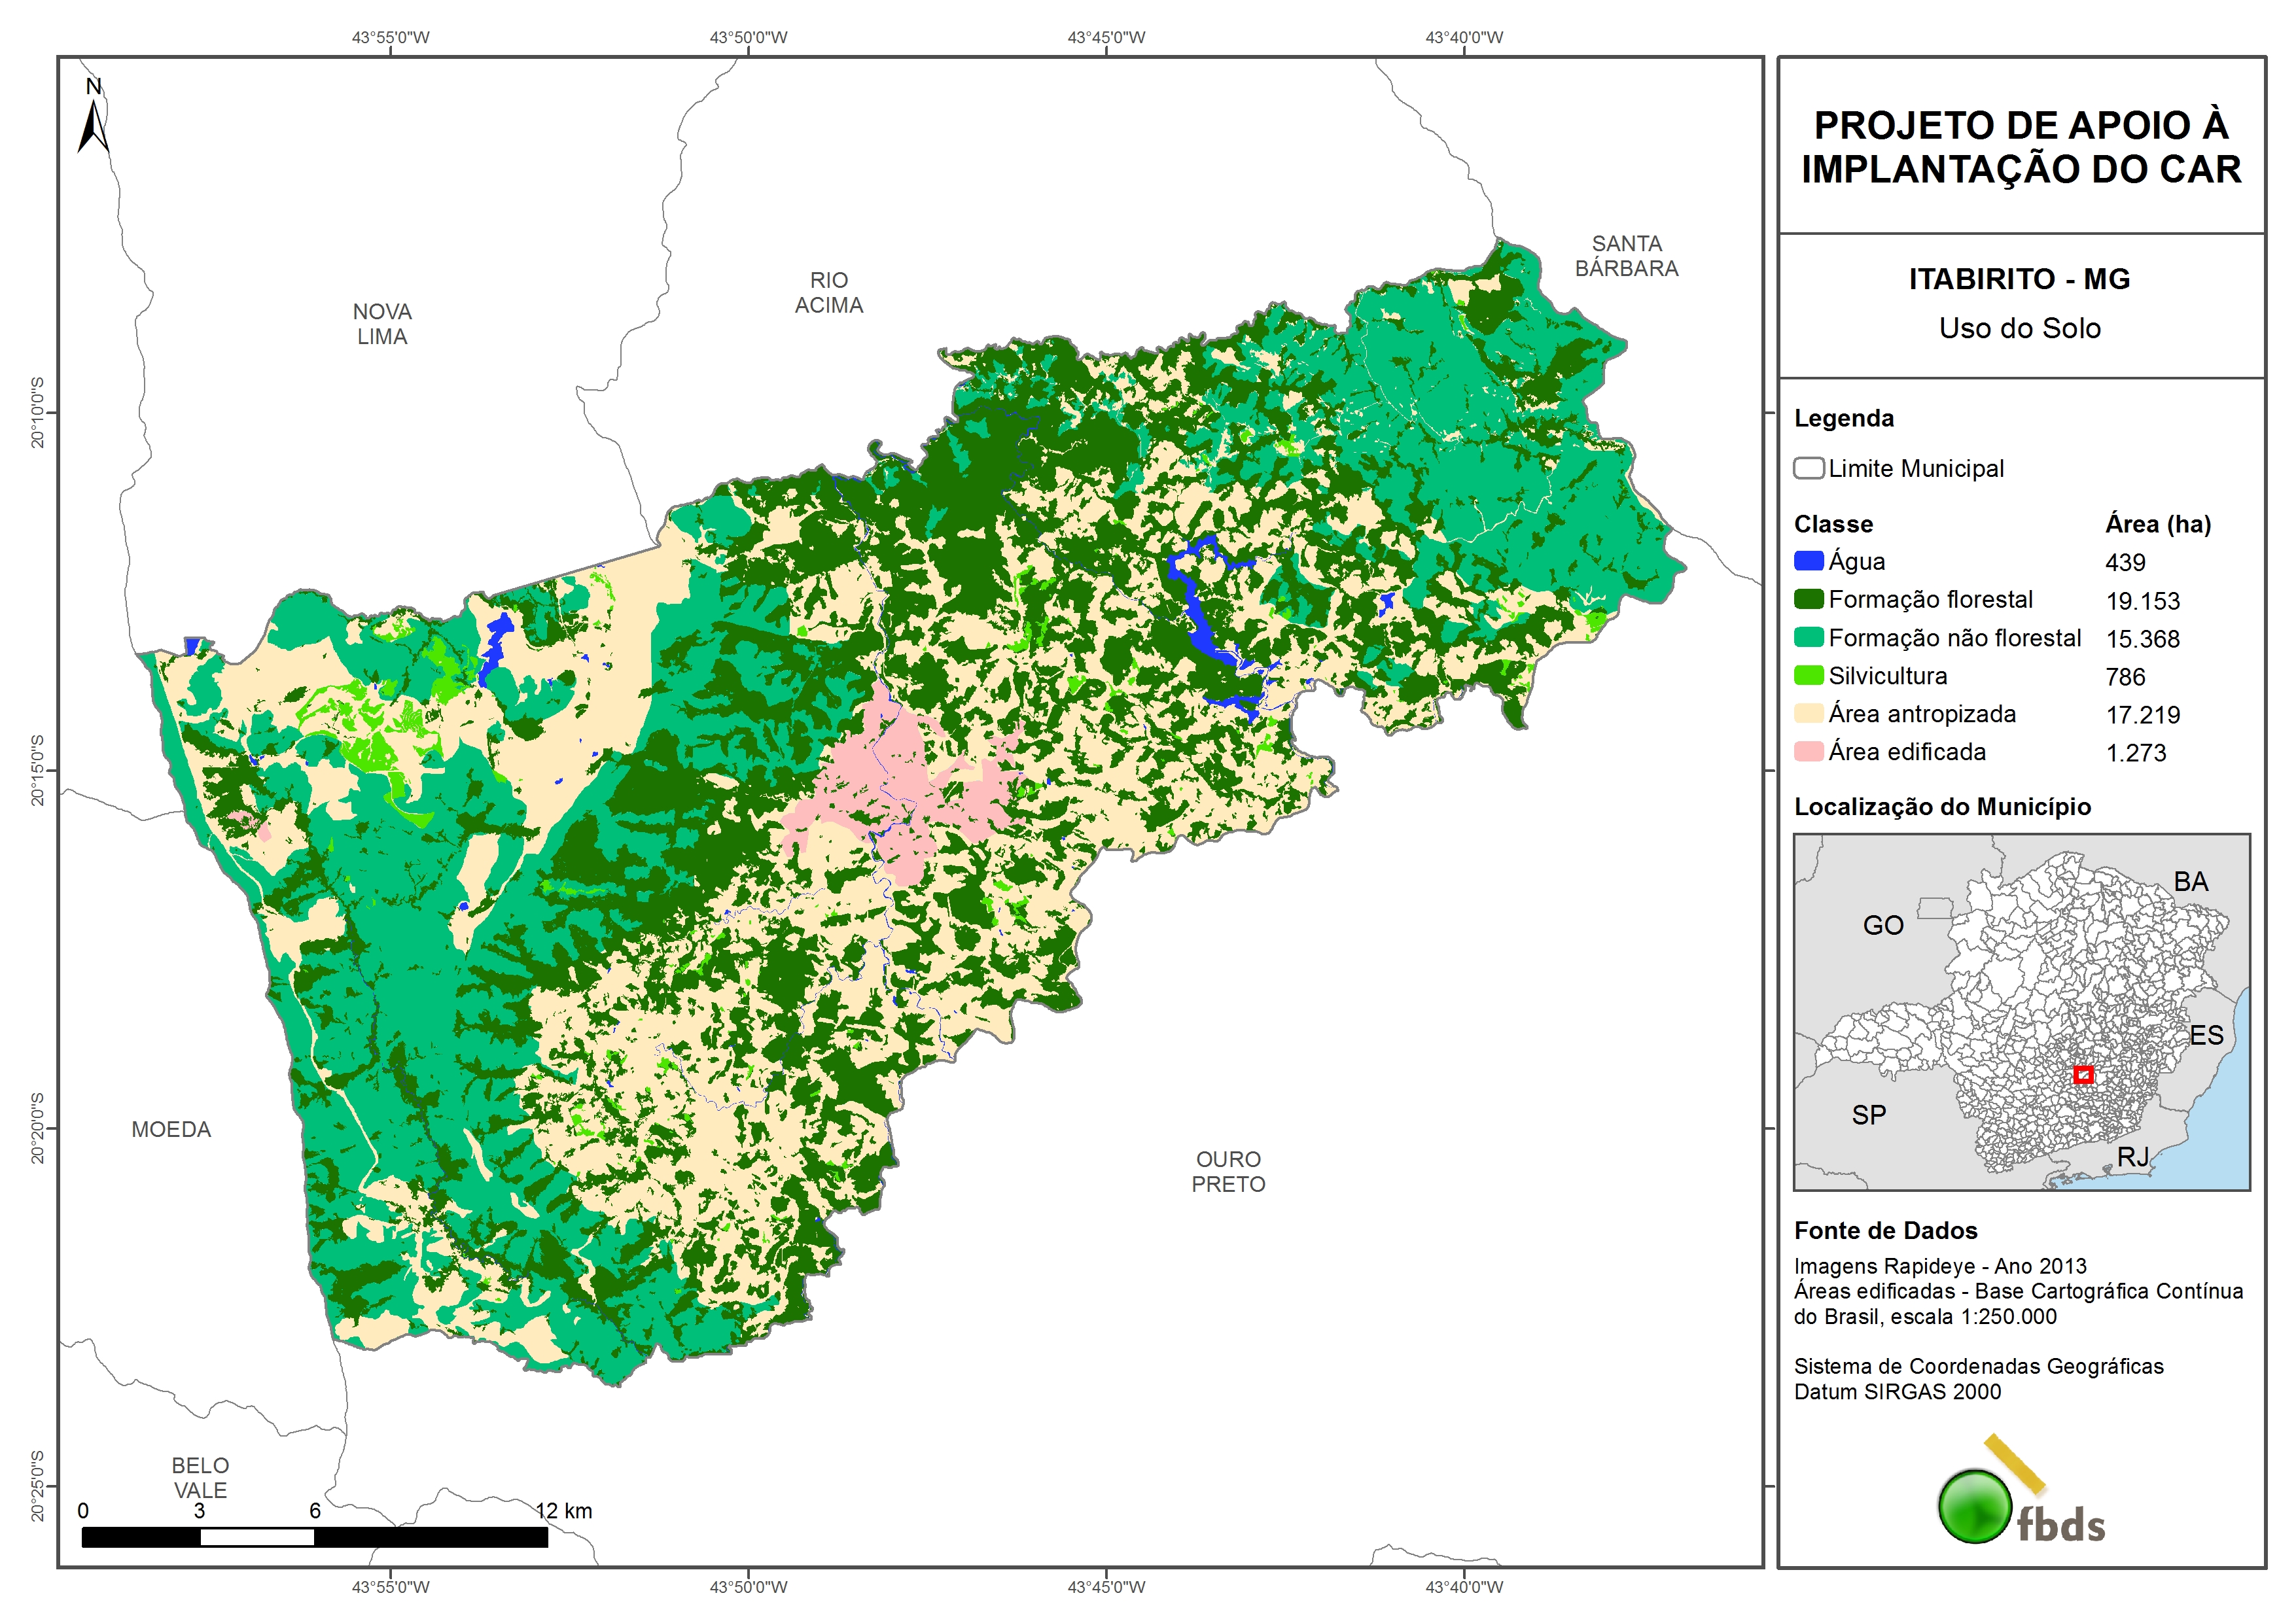Click the Silvicultura bright green swatch
This screenshot has width=2296, height=1623.
coord(1808,675)
